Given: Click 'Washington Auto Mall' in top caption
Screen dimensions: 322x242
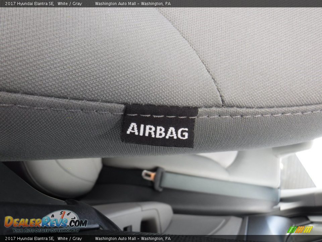Looking at the screenshot, I should click(x=116, y=3).
